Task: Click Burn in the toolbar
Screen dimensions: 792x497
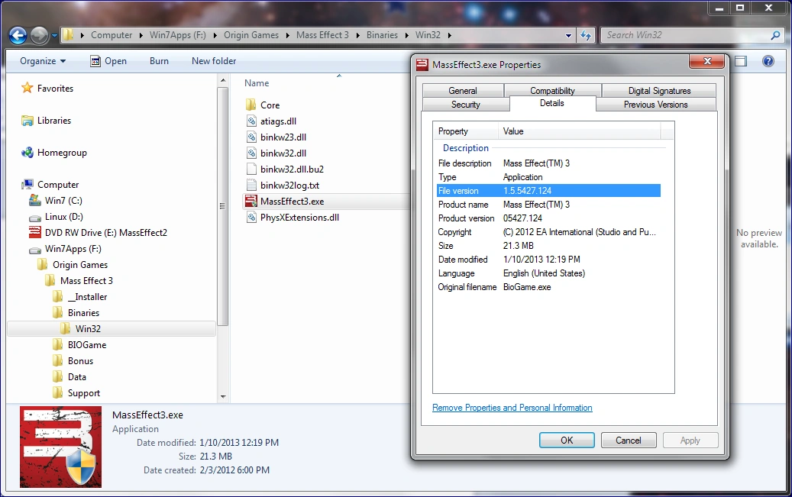Action: point(159,61)
